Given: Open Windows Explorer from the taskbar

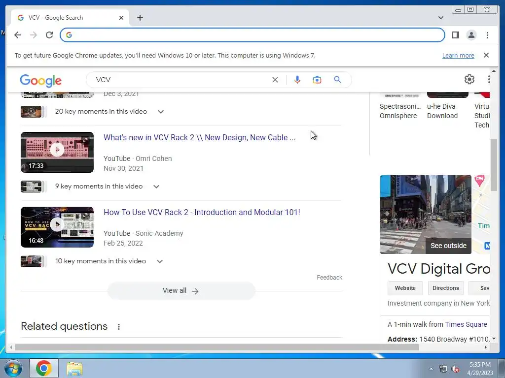Looking at the screenshot, I should coord(74,369).
